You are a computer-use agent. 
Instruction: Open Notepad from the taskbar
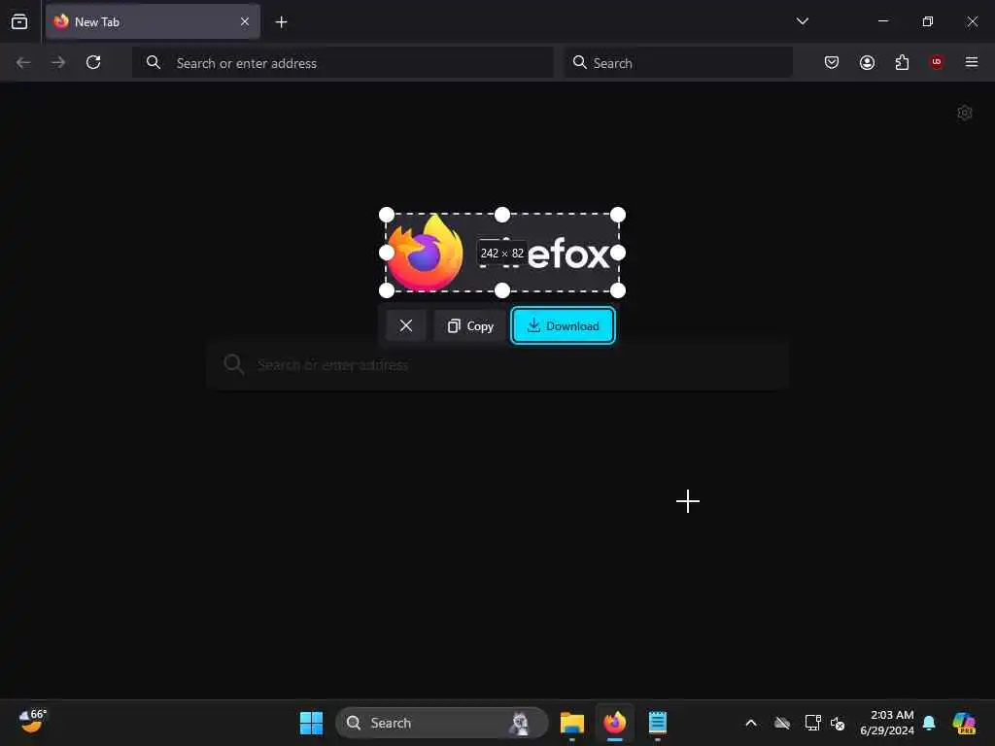pos(658,723)
